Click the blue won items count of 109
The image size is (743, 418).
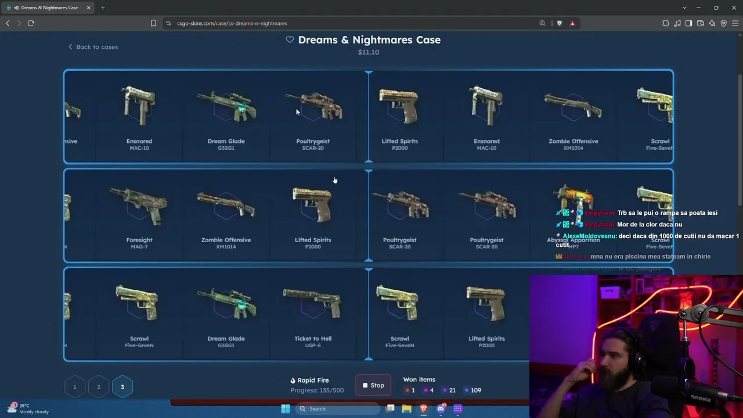click(472, 390)
